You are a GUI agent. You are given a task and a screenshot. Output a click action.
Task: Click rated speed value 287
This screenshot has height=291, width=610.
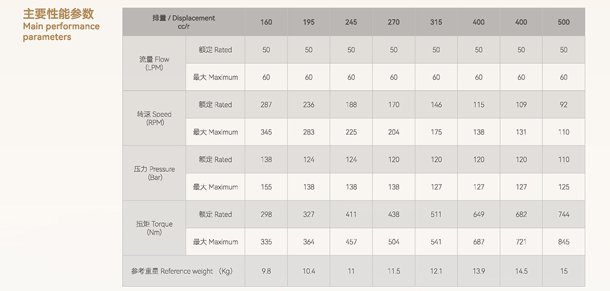[x=266, y=105]
